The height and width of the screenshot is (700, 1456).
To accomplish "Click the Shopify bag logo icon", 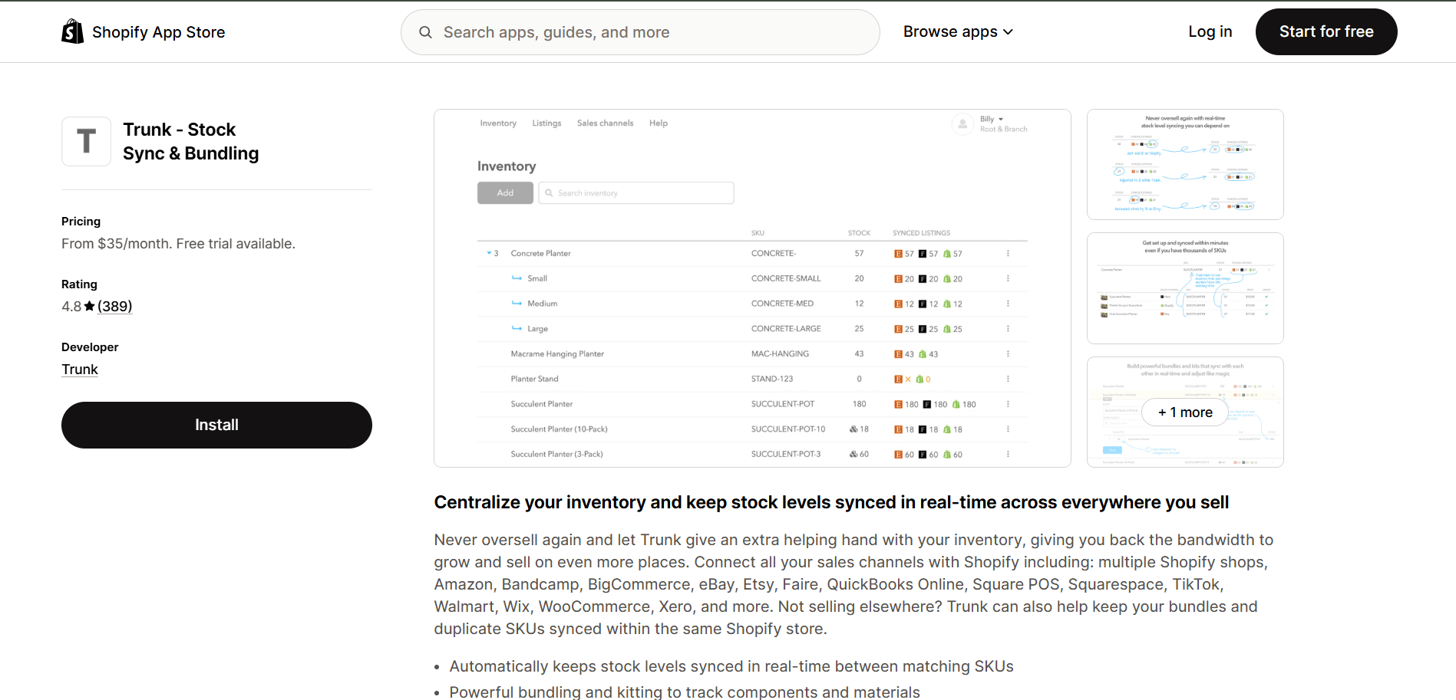I will (x=72, y=31).
